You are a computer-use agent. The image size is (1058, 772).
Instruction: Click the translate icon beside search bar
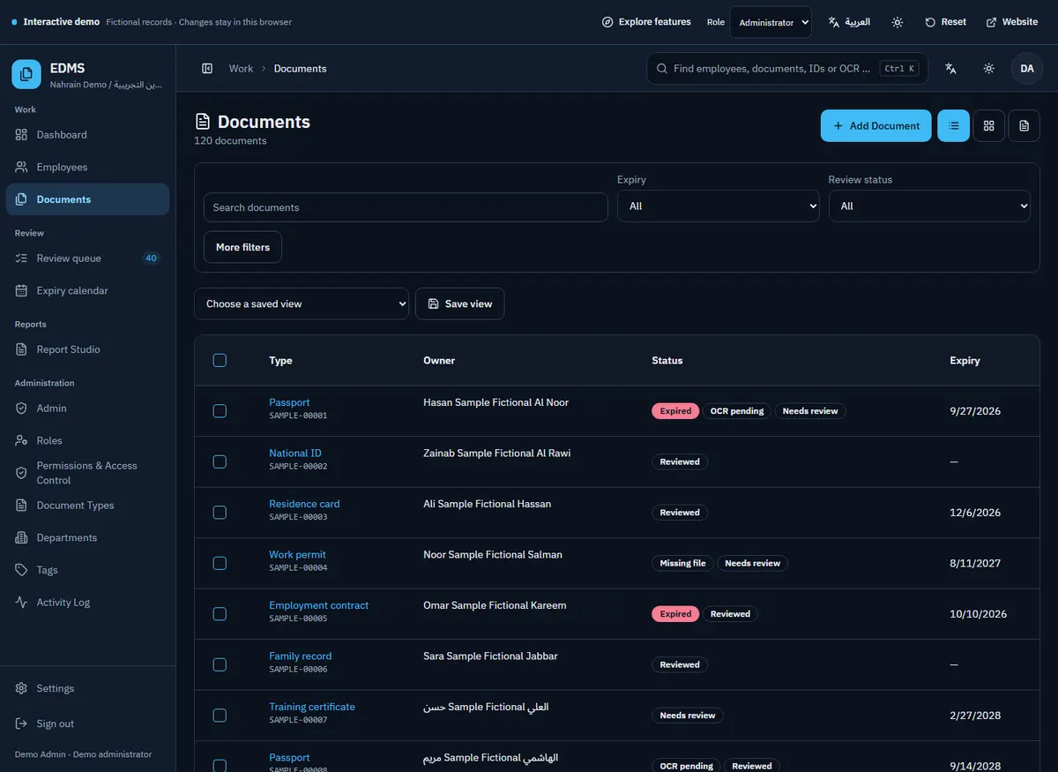coord(951,69)
